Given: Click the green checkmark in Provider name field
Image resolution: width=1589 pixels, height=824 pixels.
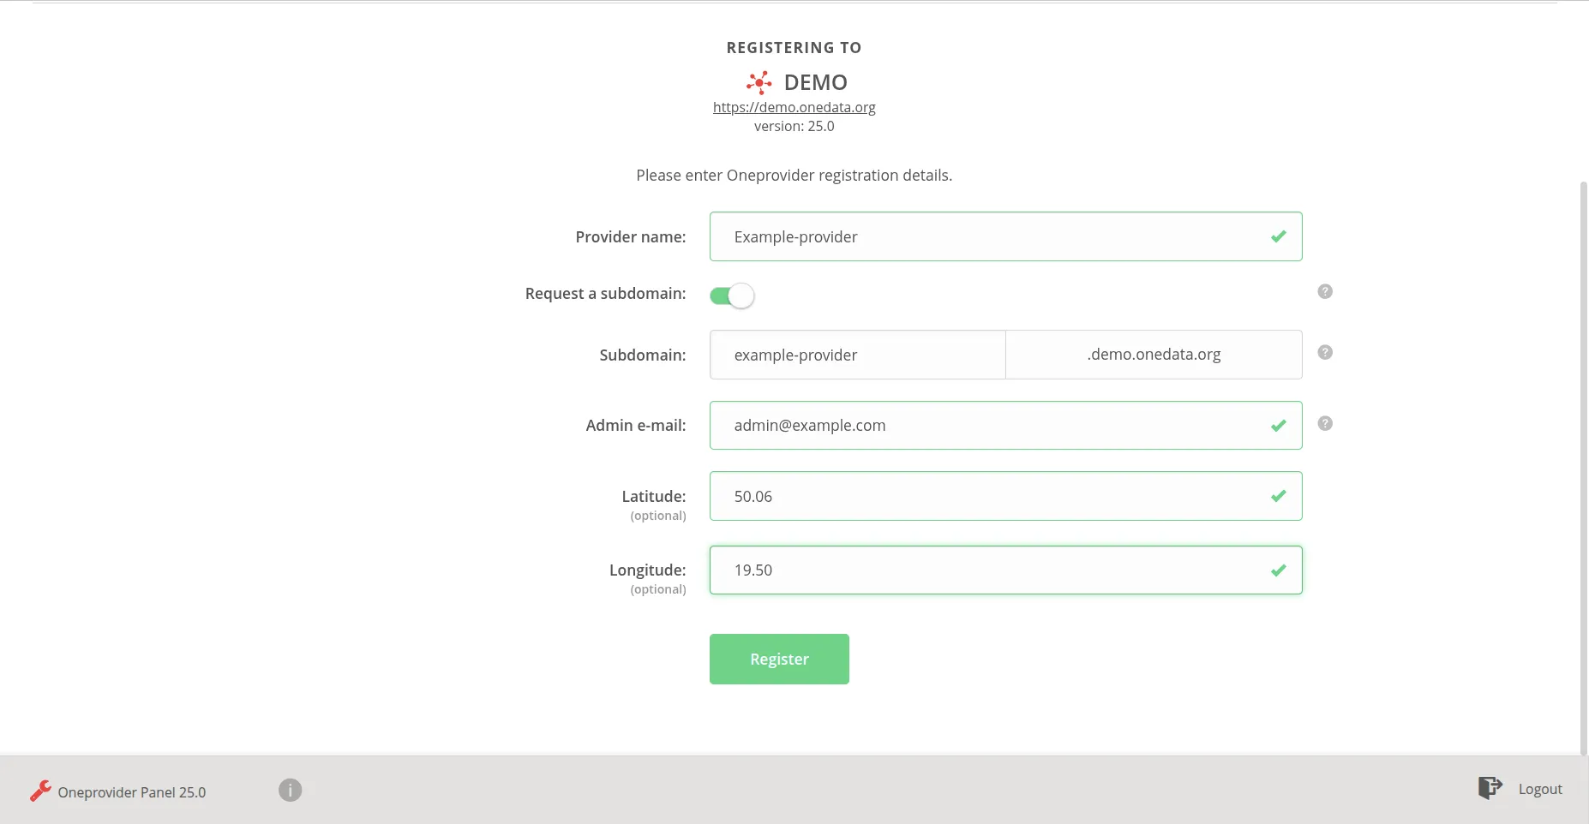Looking at the screenshot, I should [x=1278, y=236].
